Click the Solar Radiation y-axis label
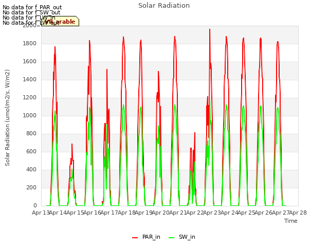 click(x=7, y=118)
